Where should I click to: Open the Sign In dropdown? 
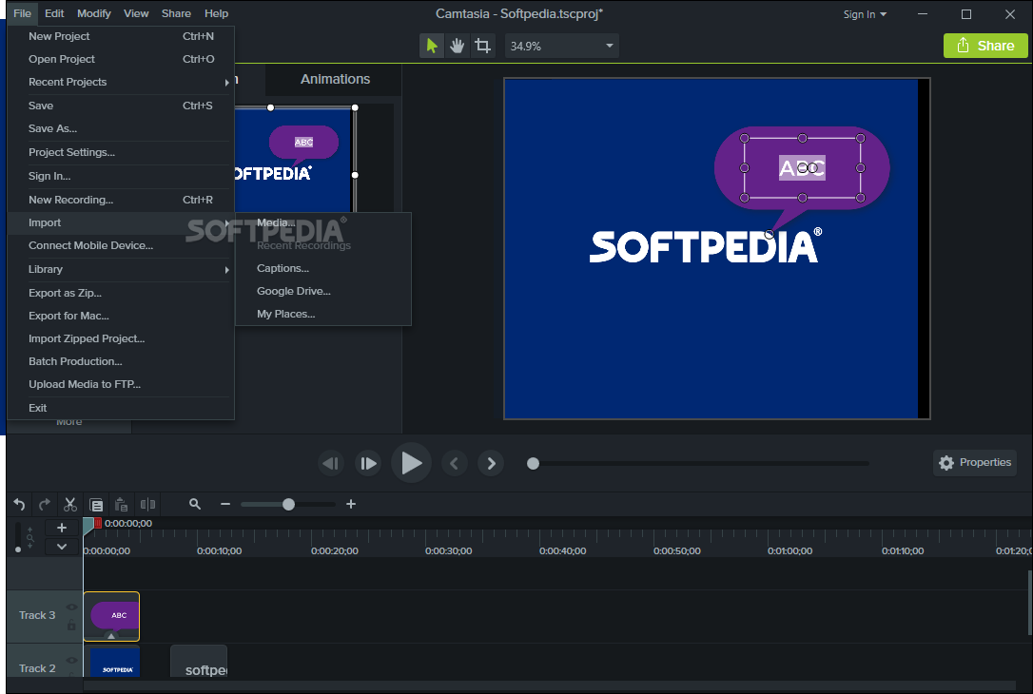pos(865,14)
